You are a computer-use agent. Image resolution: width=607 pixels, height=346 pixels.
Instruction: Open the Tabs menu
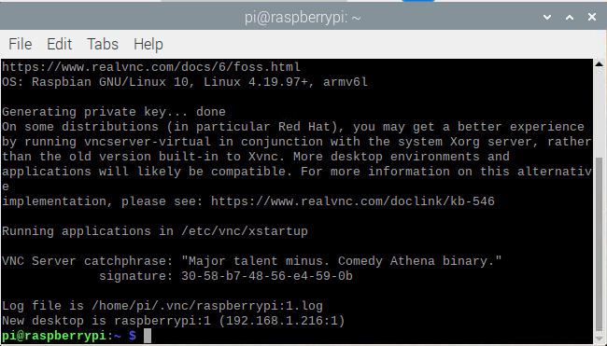[x=103, y=44]
